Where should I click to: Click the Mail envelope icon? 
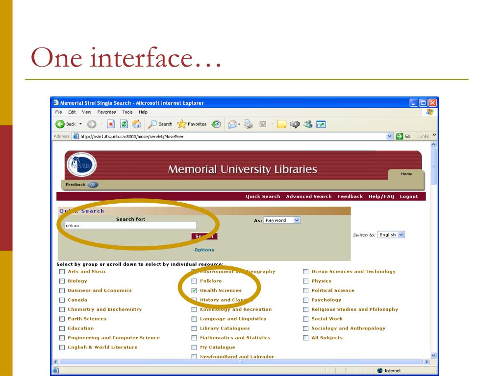point(232,124)
